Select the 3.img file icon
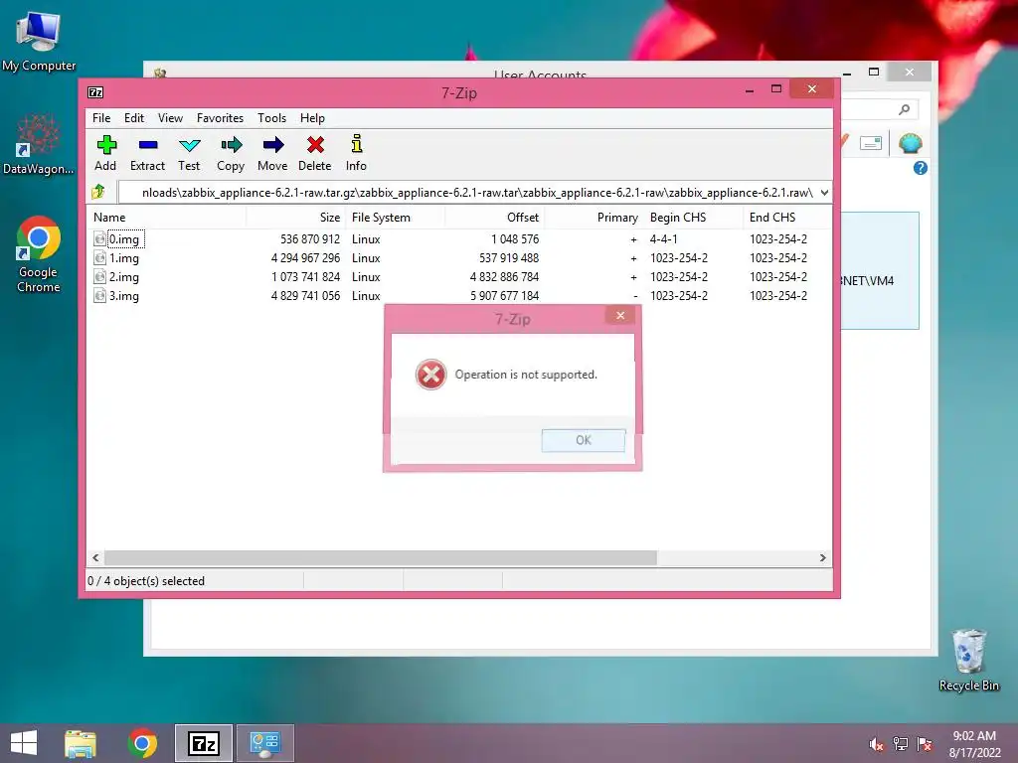 point(99,295)
